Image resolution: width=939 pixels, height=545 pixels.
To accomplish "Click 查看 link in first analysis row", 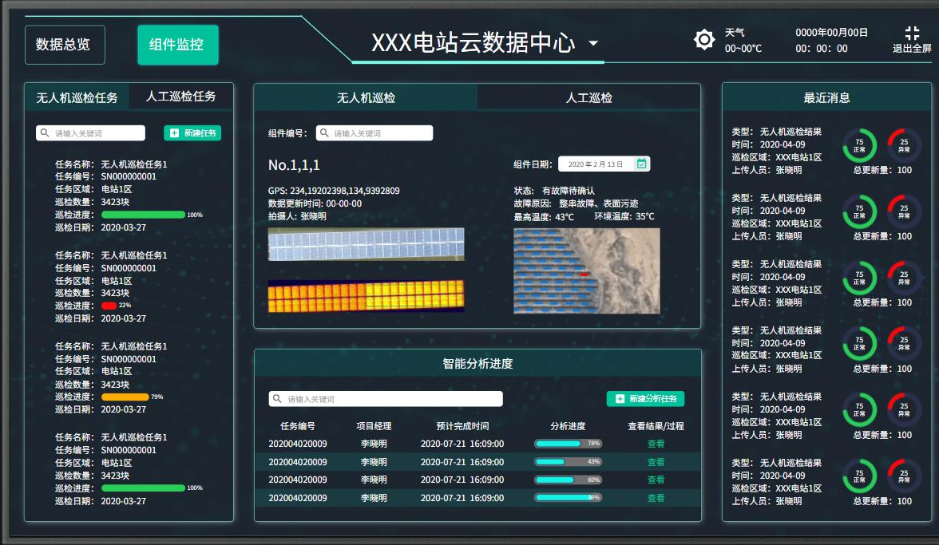I will pyautogui.click(x=656, y=444).
